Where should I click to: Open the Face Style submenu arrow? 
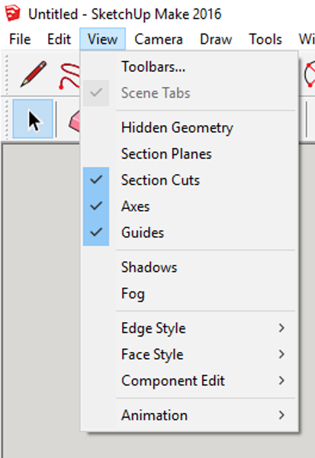pyautogui.click(x=281, y=354)
